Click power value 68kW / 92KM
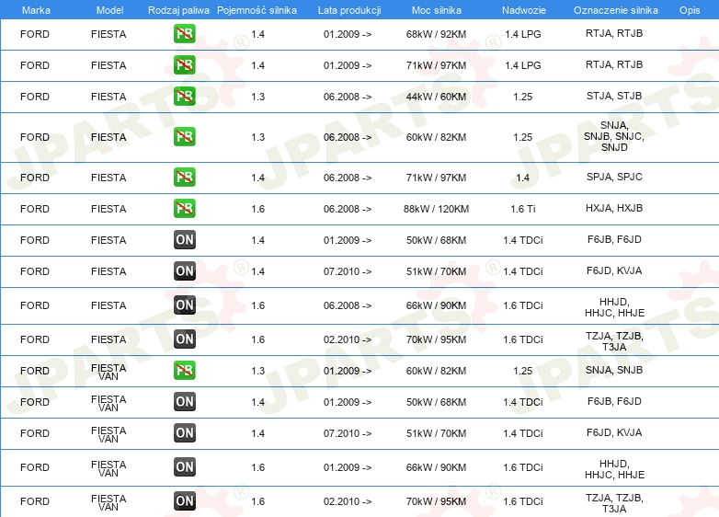This screenshot has height=517, width=719. click(436, 34)
